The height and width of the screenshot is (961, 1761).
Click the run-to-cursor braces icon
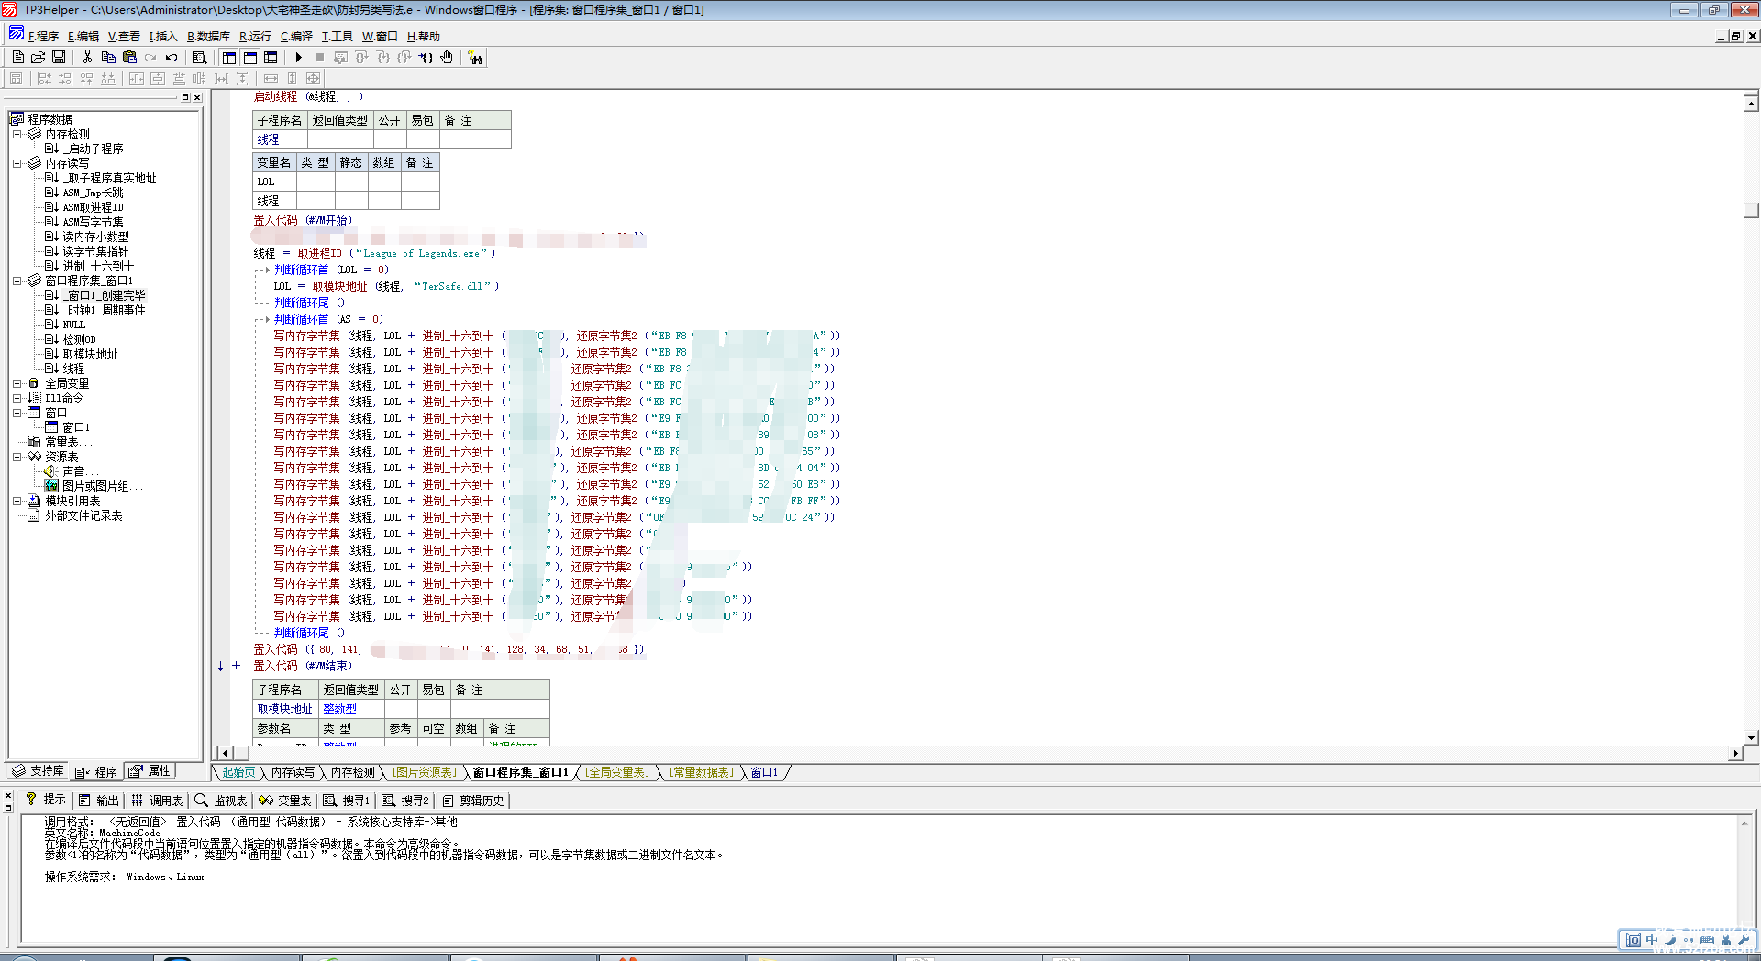tap(426, 57)
